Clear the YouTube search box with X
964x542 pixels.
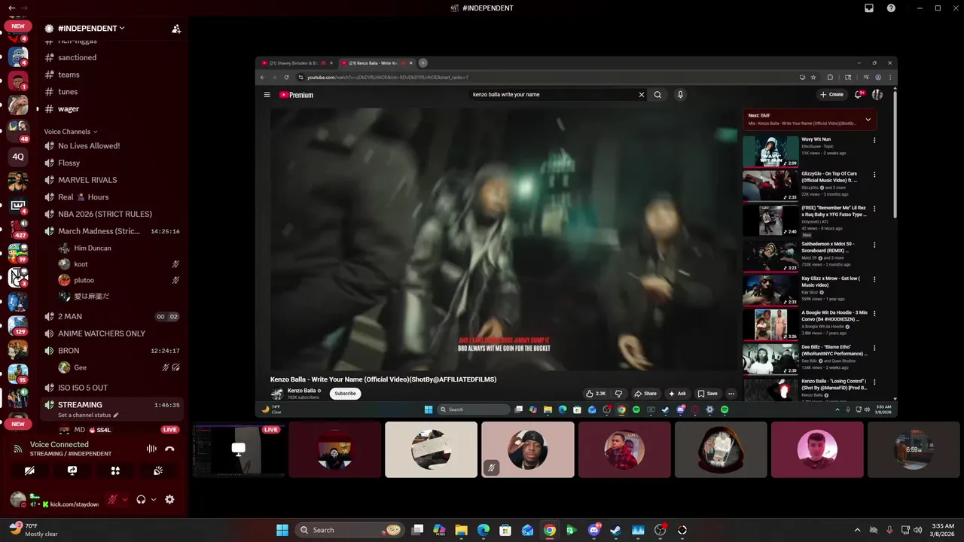click(642, 95)
